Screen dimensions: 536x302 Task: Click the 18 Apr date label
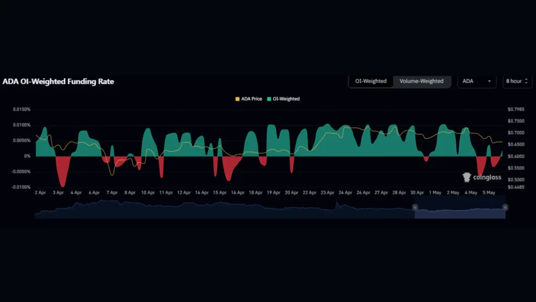coord(255,193)
